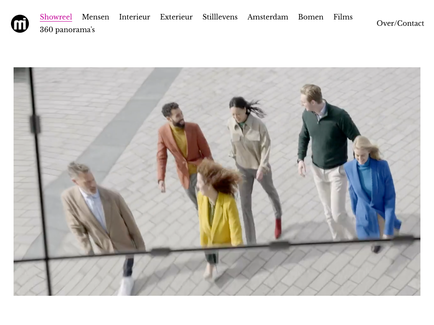Viewport: 434px width, 325px height.
Task: Select Interieur in the navigation
Action: click(134, 17)
